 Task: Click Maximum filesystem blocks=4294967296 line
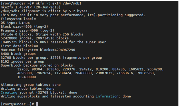click(38, 50)
